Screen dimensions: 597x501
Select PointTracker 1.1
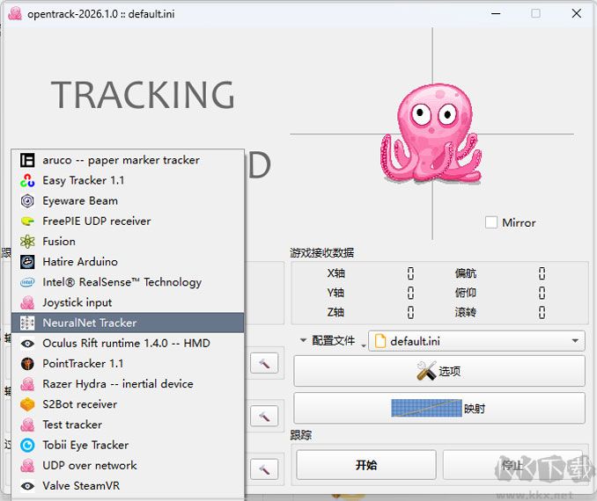pos(128,363)
